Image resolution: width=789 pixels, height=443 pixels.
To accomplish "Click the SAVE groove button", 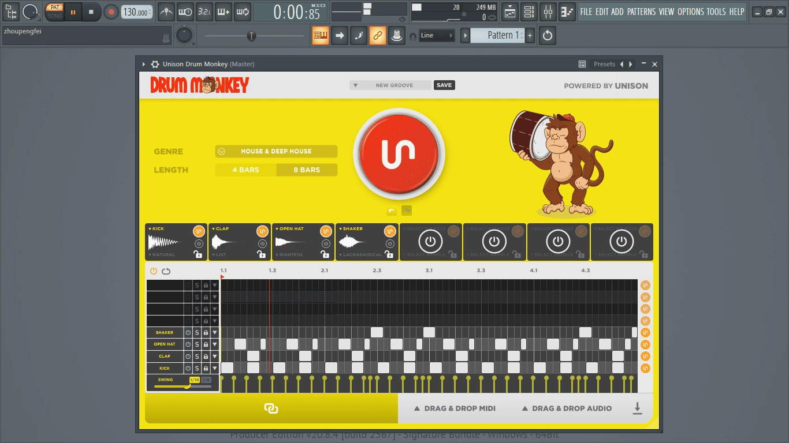I will point(444,85).
